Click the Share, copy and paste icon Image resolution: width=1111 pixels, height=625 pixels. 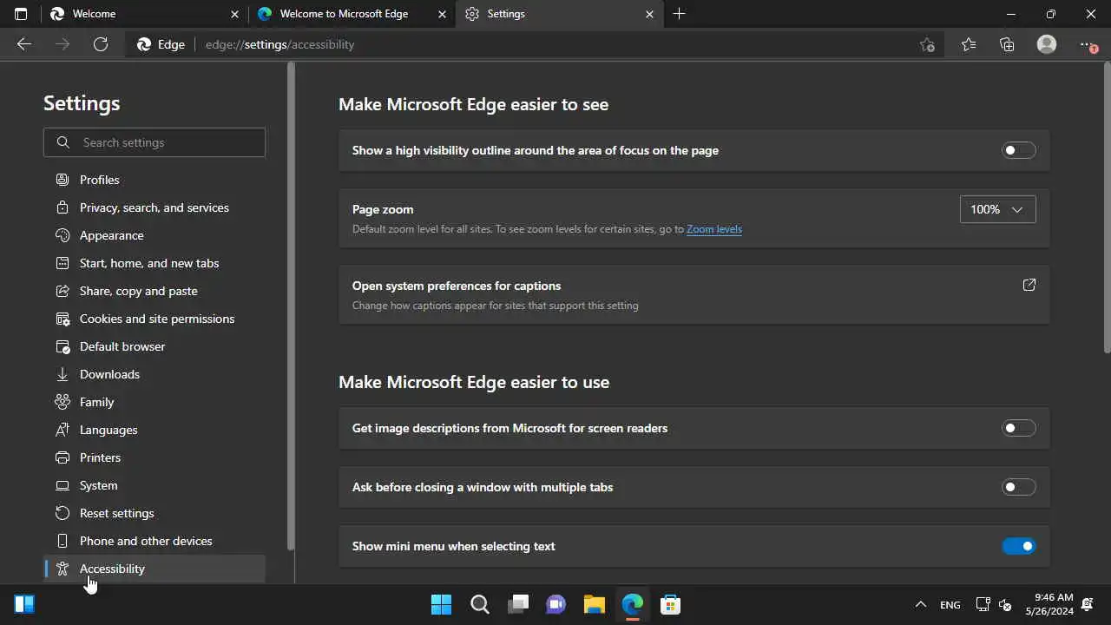[62, 291]
